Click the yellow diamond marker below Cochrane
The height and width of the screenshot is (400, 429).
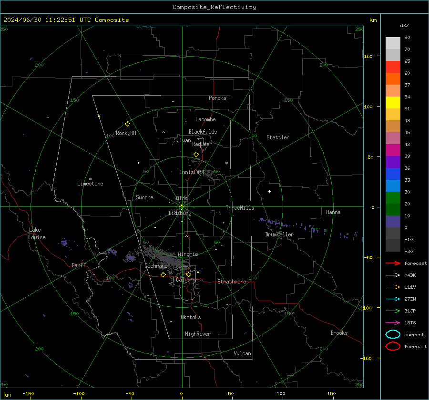pyautogui.click(x=163, y=274)
